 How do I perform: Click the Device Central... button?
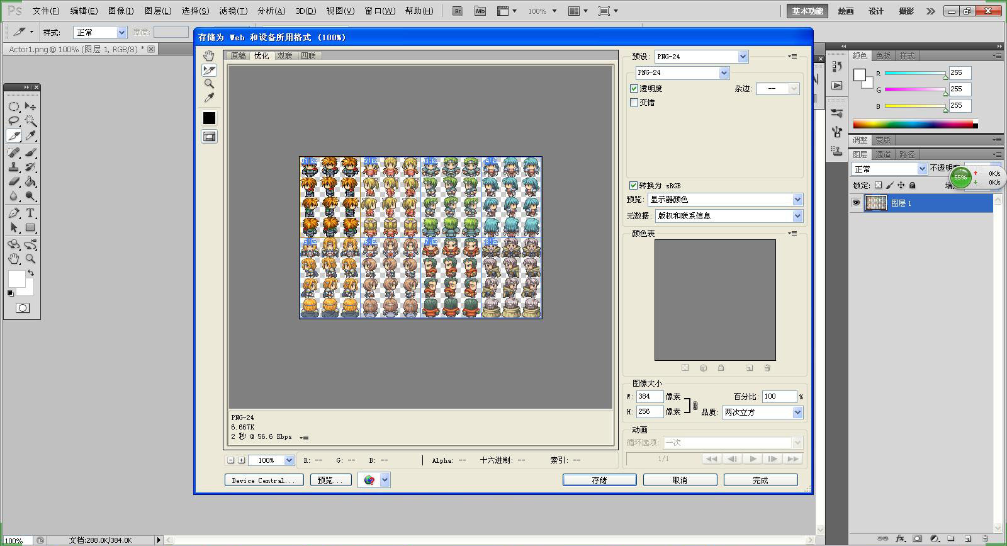[264, 480]
